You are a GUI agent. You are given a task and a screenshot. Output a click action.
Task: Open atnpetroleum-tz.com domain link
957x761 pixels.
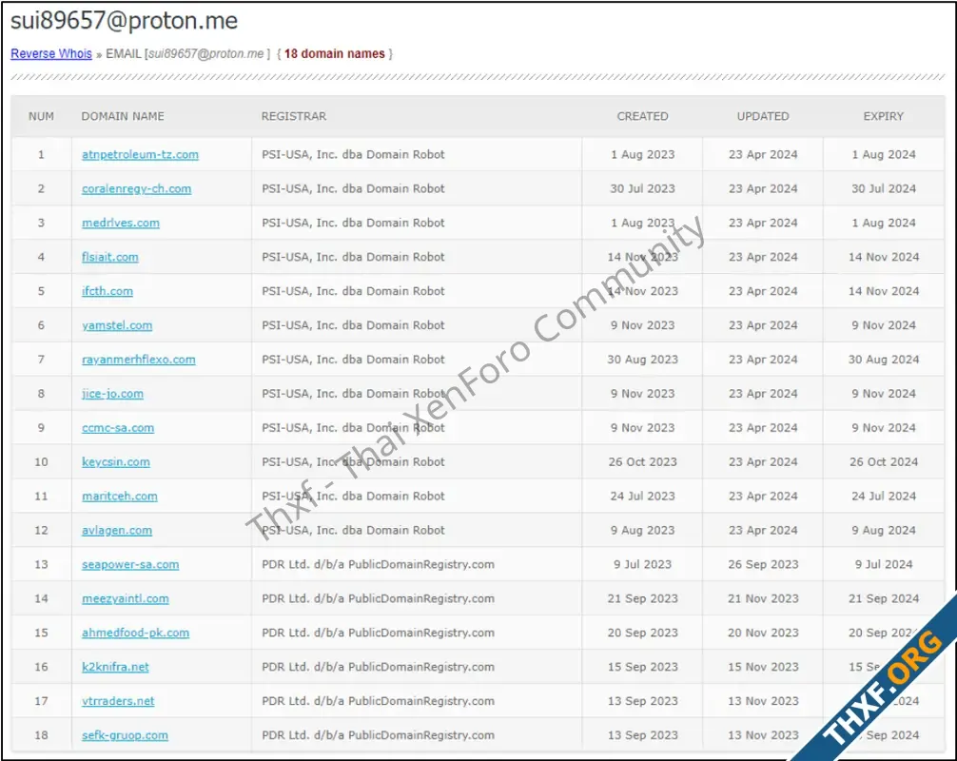click(x=141, y=154)
